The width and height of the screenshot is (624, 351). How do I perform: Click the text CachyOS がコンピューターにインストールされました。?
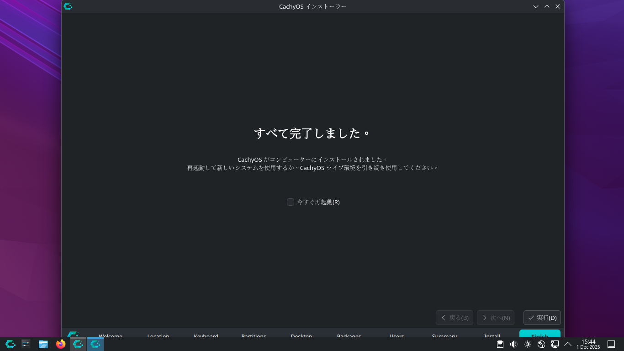[x=313, y=160]
